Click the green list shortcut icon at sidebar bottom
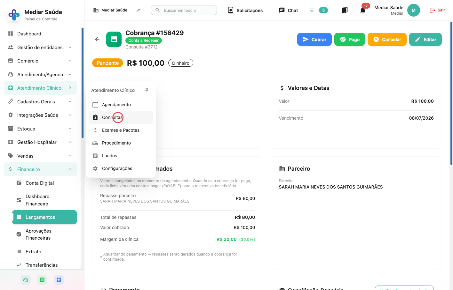The width and height of the screenshot is (453, 290). [x=42, y=280]
